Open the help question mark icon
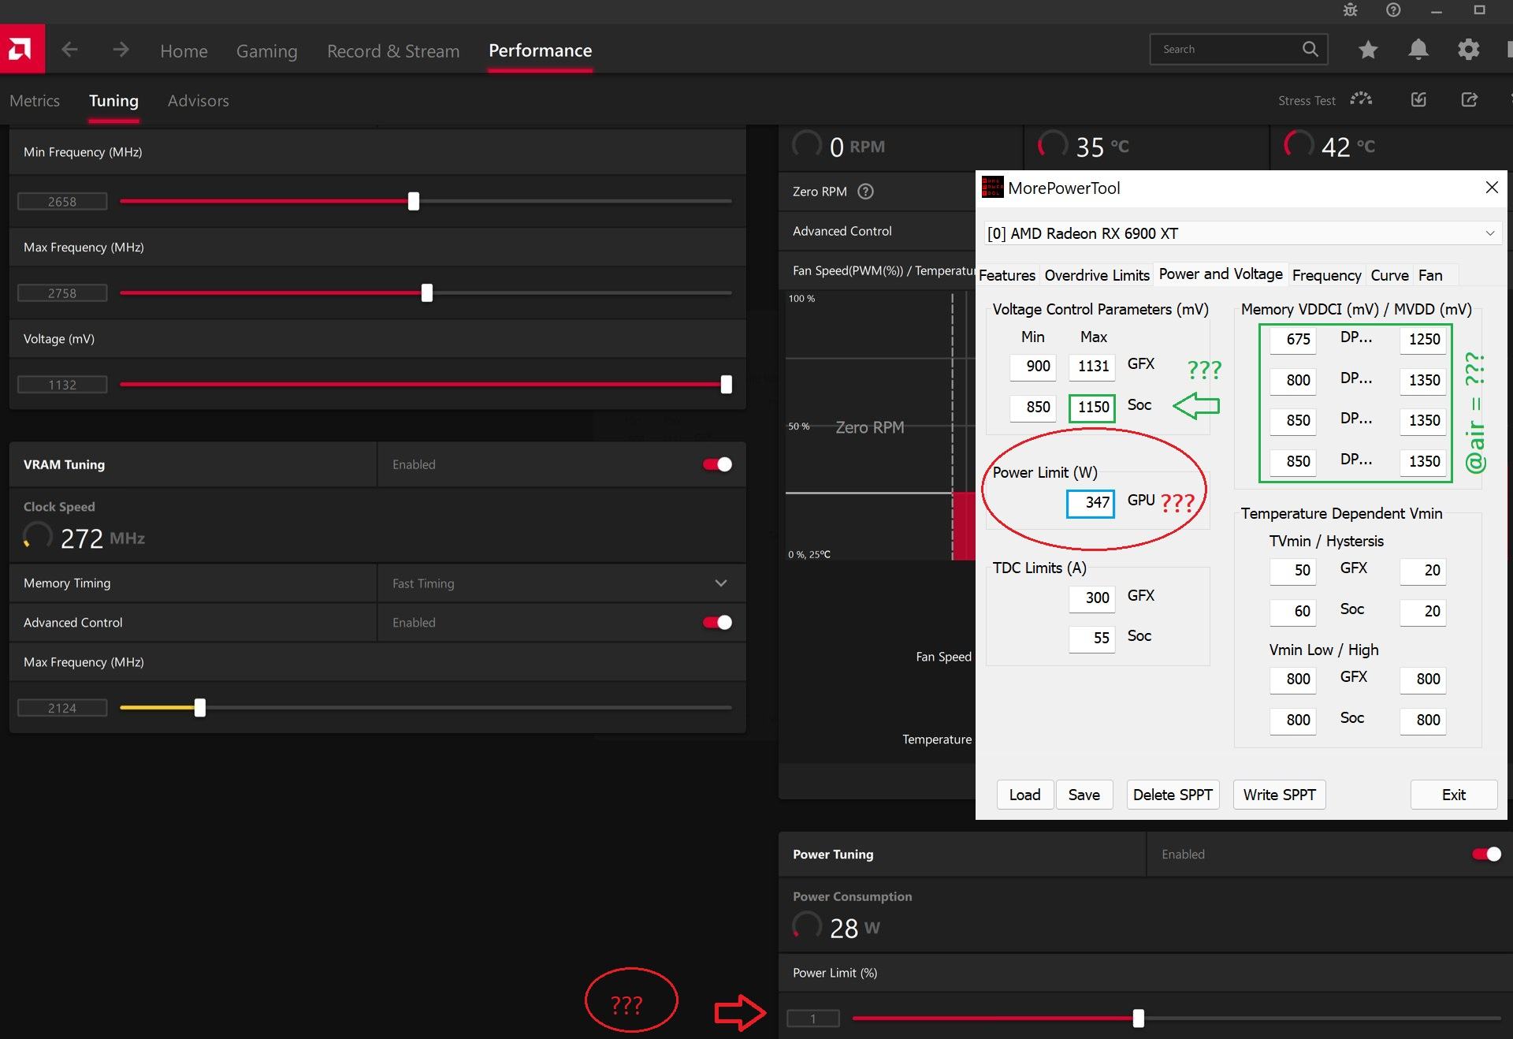Image resolution: width=1513 pixels, height=1039 pixels. 1393,10
